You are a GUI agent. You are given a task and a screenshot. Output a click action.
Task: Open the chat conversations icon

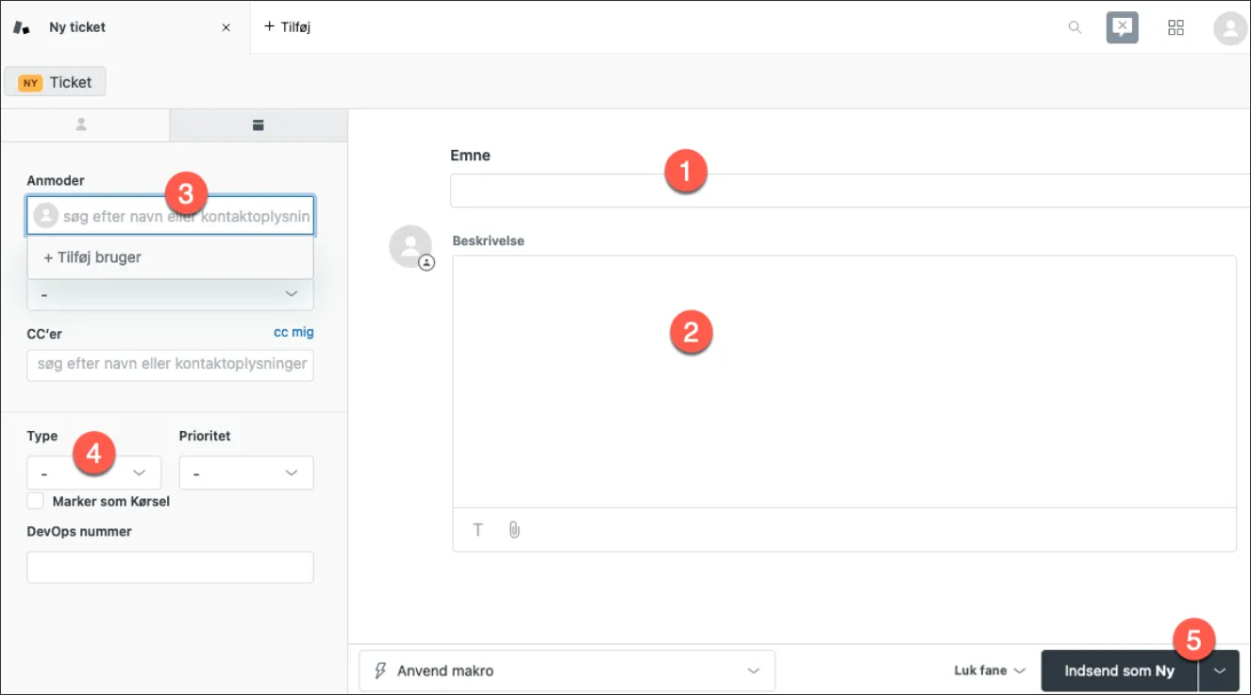pos(1122,27)
